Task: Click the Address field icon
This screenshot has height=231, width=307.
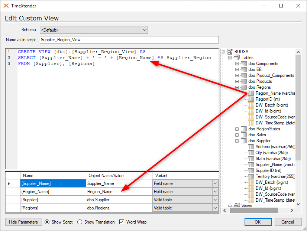Action: click(x=251, y=147)
